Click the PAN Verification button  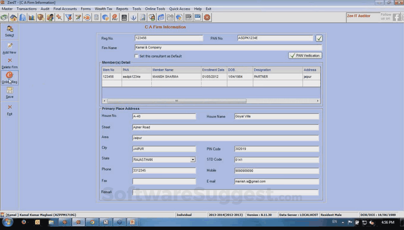(305, 56)
